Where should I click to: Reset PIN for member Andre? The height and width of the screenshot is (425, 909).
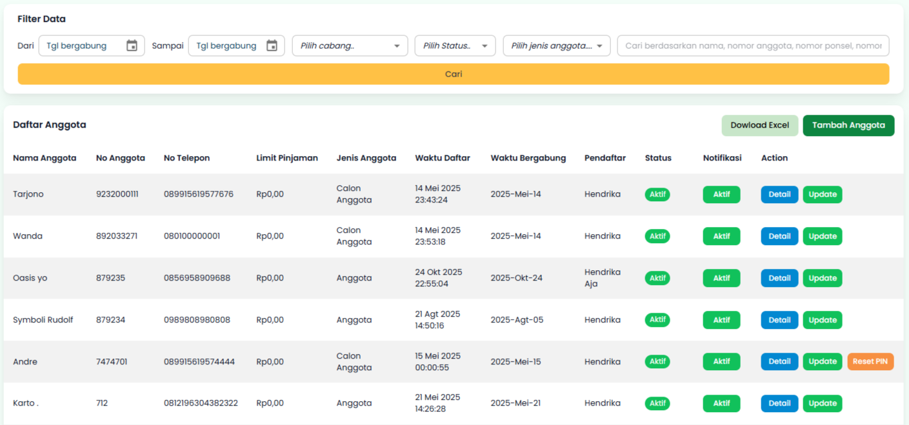[870, 362]
